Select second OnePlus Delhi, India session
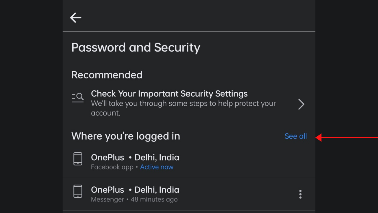The image size is (378, 213). click(x=189, y=194)
